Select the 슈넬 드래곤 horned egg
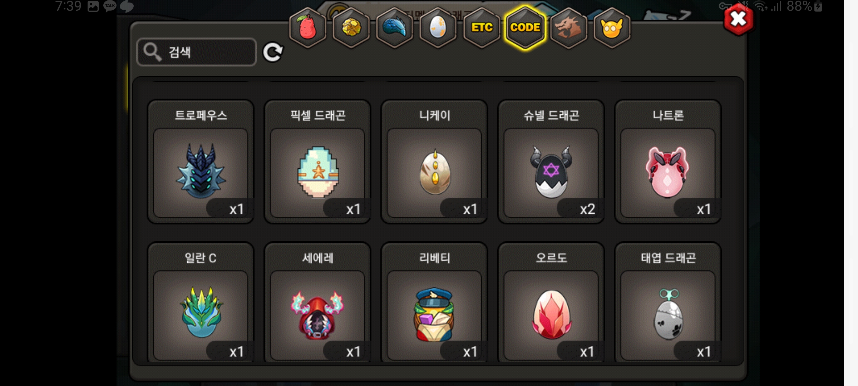The image size is (858, 386). coord(551,162)
